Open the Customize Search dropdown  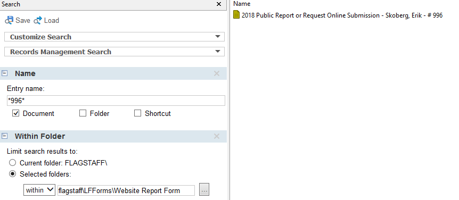coord(114,37)
